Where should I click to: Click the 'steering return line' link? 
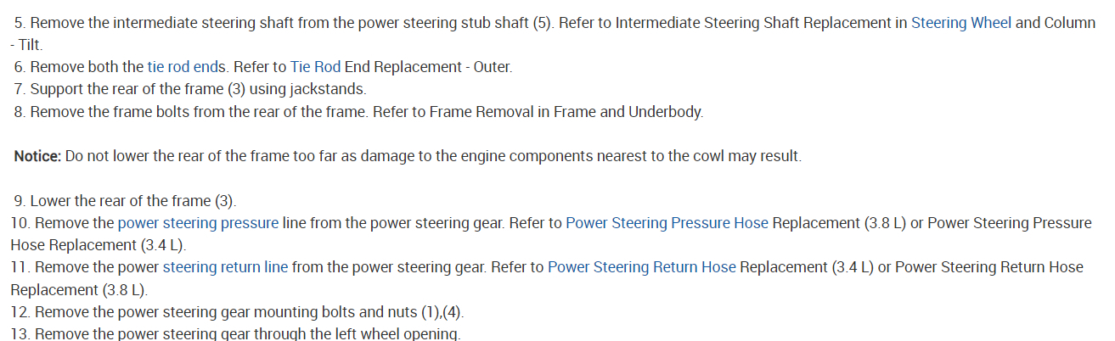point(225,267)
